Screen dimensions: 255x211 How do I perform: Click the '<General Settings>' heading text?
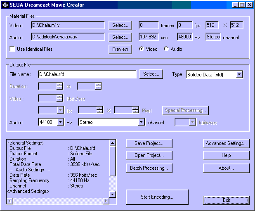coord(26,143)
